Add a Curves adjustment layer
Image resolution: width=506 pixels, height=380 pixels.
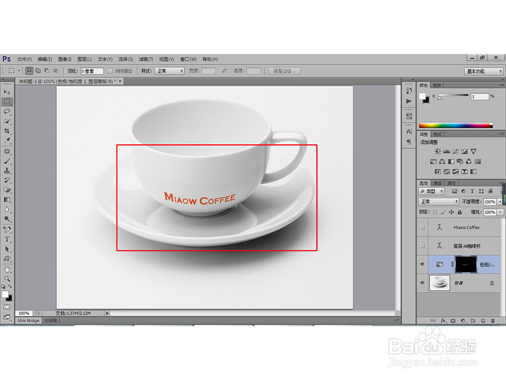[455, 151]
